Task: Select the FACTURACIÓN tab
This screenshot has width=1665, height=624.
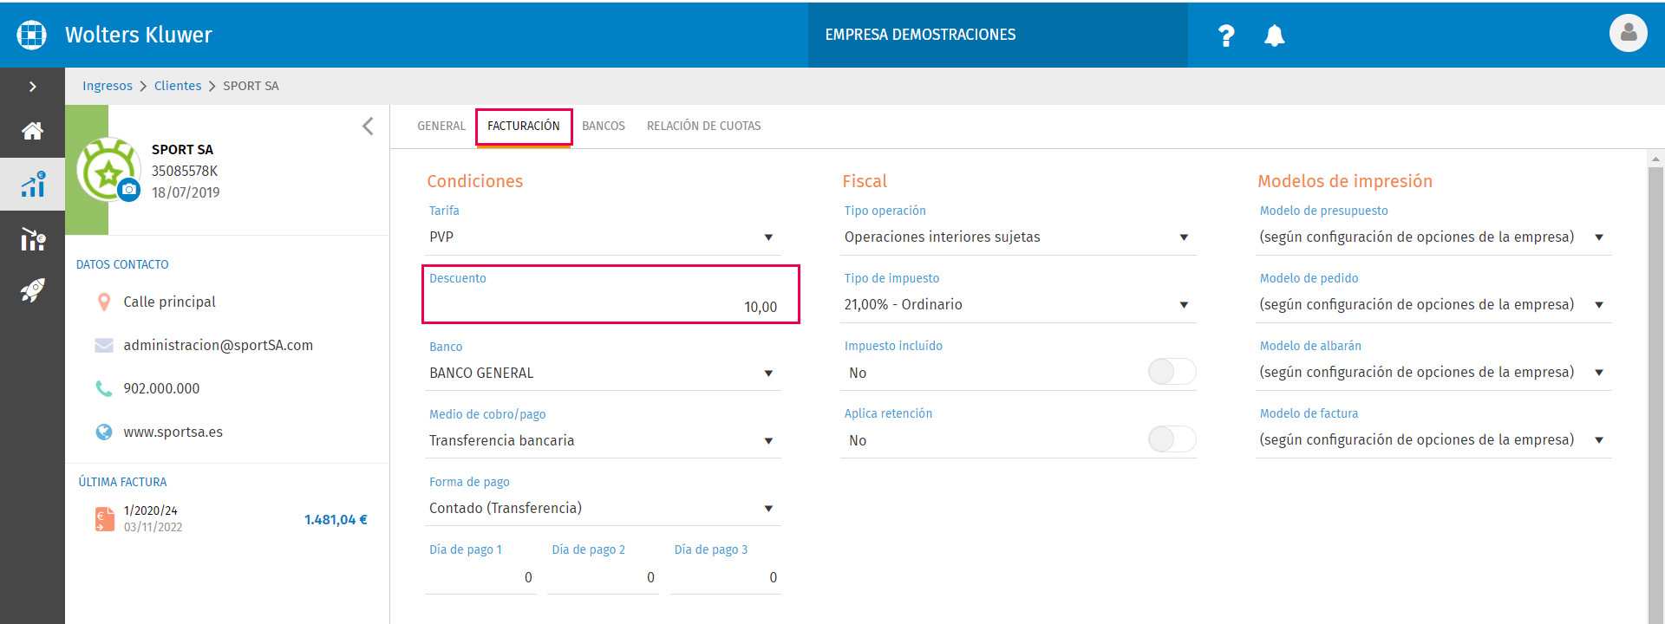Action: [x=524, y=127]
